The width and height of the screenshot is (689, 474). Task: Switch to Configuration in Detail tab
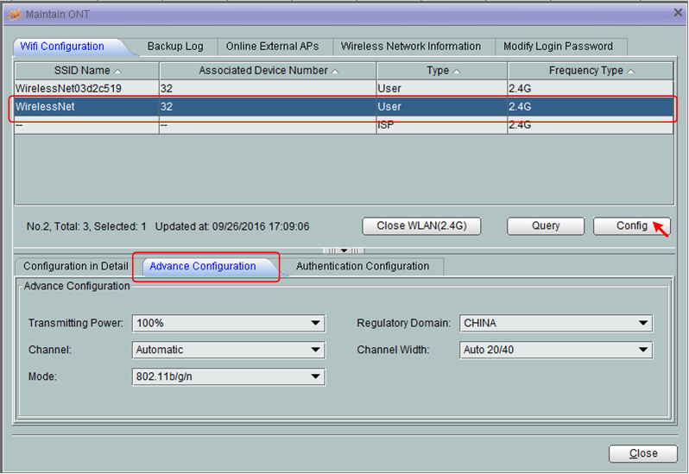pyautogui.click(x=76, y=267)
